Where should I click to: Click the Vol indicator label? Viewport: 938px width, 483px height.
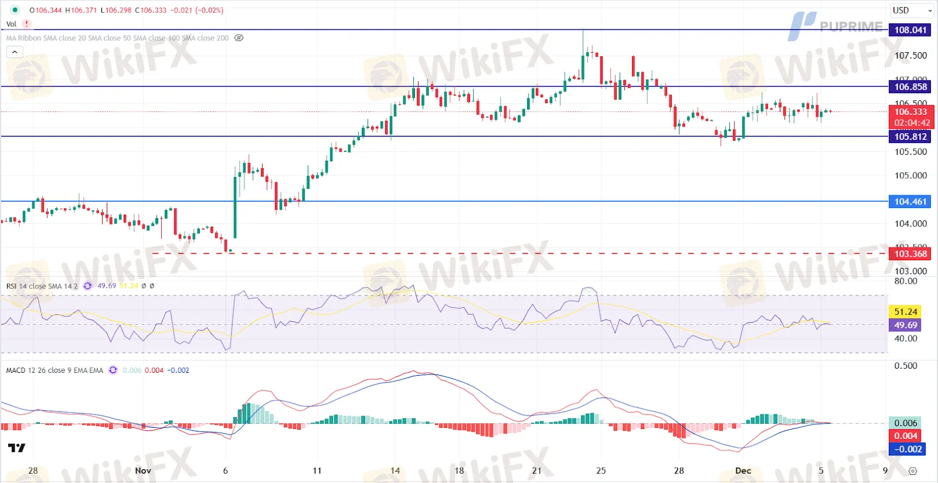pos(11,24)
